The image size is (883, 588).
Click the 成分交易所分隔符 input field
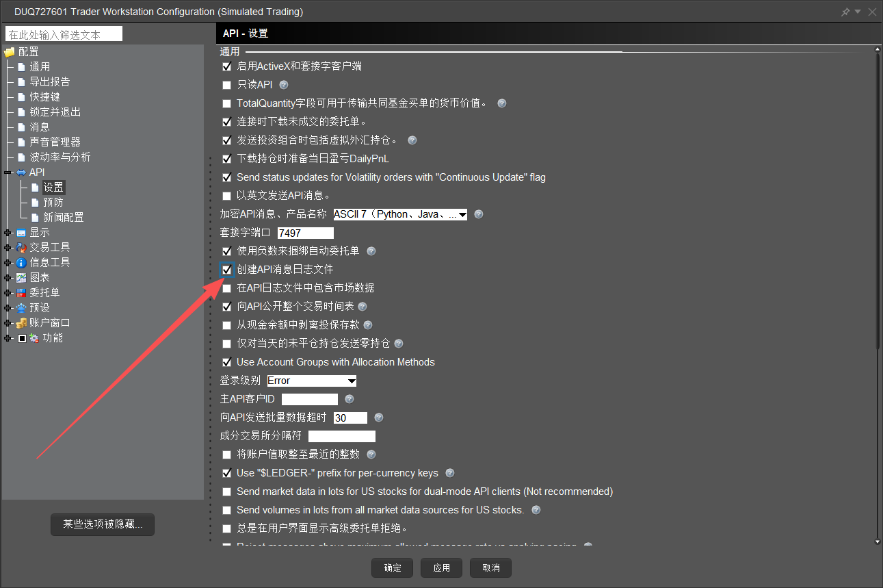coord(342,436)
